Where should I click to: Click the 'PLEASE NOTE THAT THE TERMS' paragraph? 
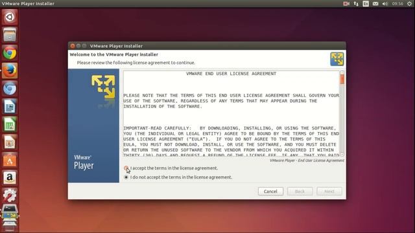pos(231,101)
